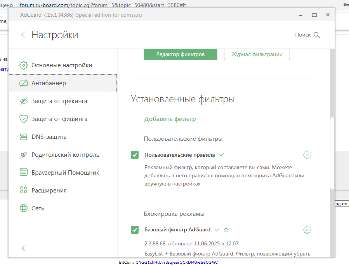
Task: Click the search magnifier icon
Action: point(317,35)
